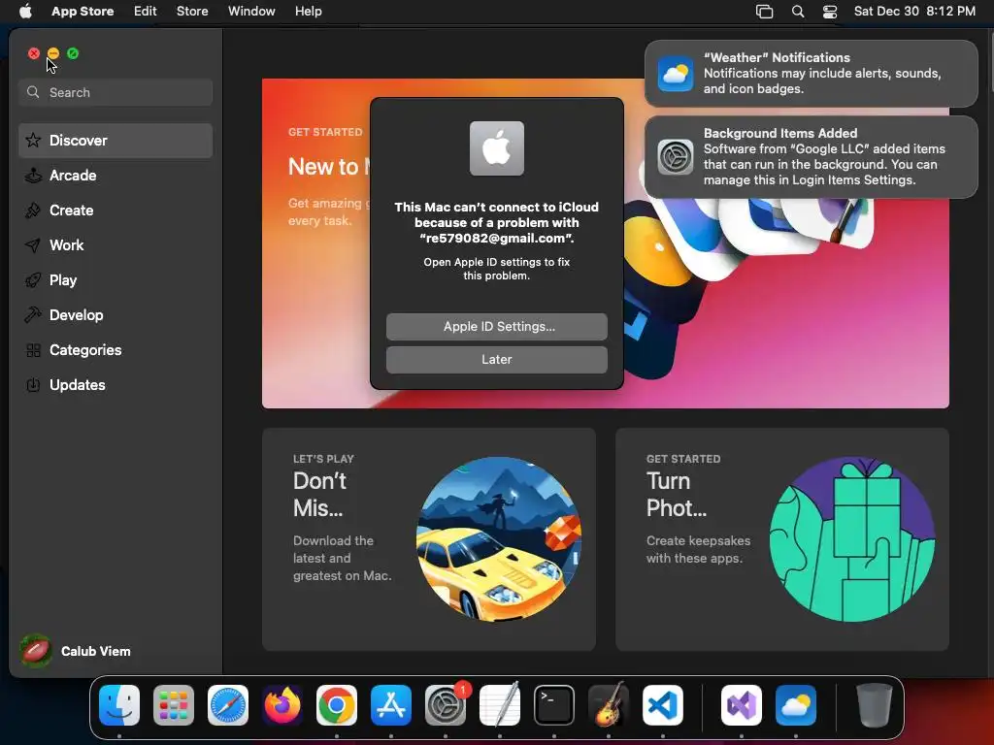
Task: Open the Edit menu
Action: click(146, 12)
